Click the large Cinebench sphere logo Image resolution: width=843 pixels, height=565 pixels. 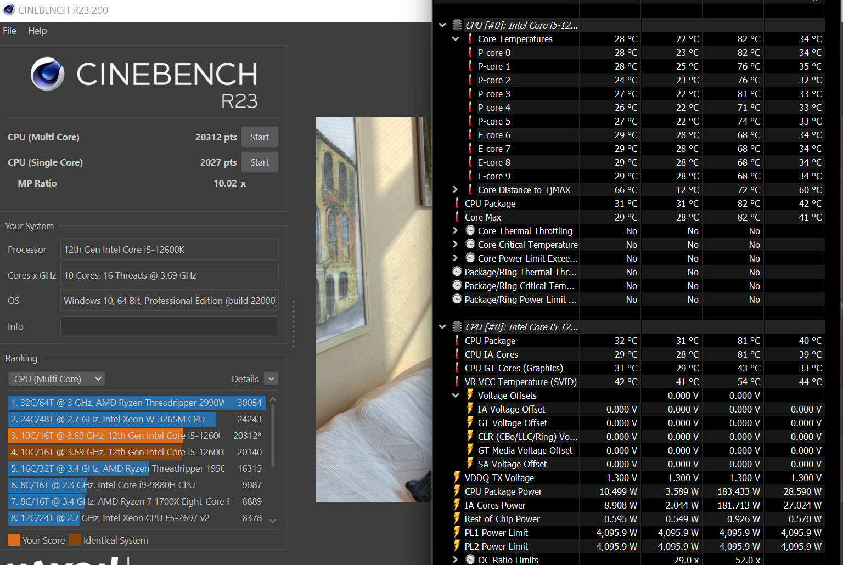pos(48,74)
